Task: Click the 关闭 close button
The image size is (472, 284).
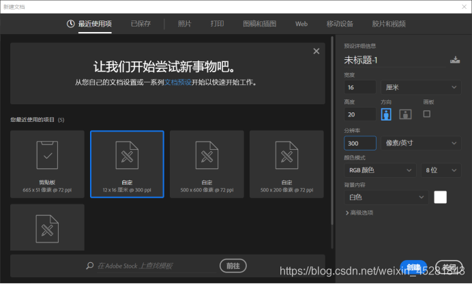Action: point(449,267)
